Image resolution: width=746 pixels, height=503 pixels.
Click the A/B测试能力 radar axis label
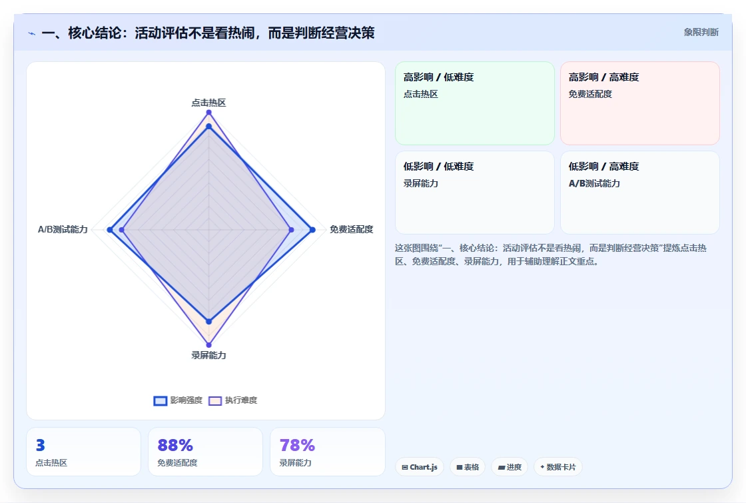pyautogui.click(x=63, y=229)
